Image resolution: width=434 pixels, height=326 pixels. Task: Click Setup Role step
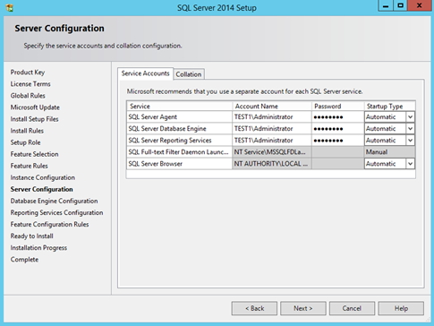(x=25, y=142)
